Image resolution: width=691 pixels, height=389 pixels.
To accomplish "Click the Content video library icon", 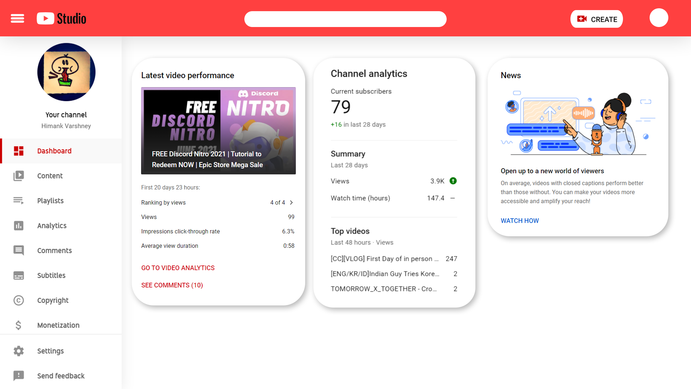I will pyautogui.click(x=19, y=176).
